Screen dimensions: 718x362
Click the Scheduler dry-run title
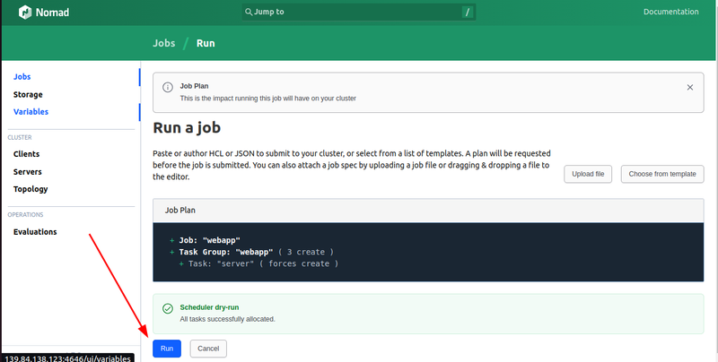pos(209,307)
